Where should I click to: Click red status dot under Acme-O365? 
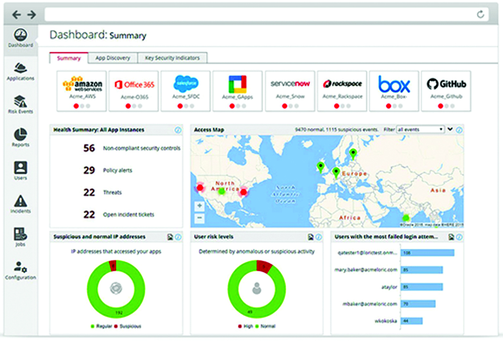[x=128, y=106]
